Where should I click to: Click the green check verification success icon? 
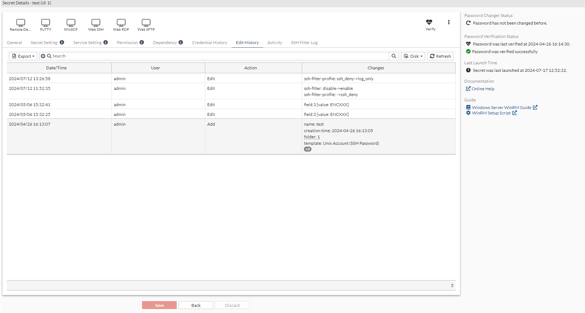click(x=468, y=51)
